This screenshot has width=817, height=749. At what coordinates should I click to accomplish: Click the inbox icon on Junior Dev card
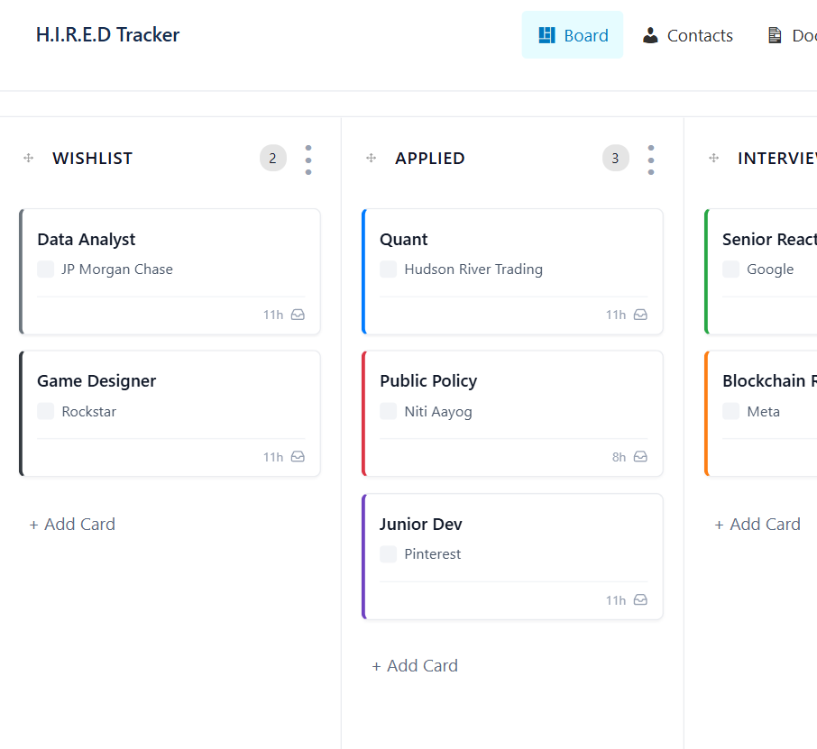[640, 600]
